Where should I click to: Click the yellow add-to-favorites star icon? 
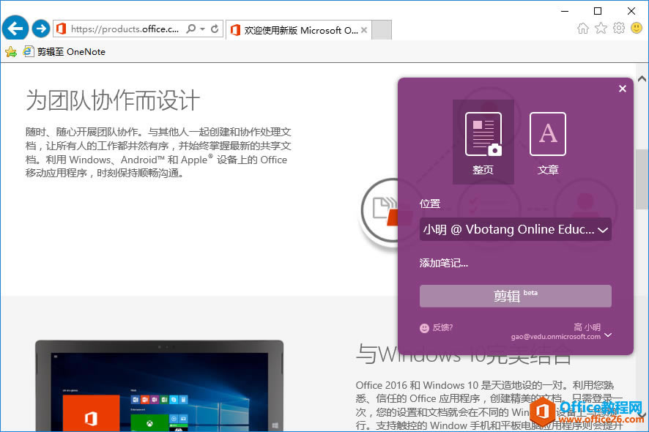(10, 51)
